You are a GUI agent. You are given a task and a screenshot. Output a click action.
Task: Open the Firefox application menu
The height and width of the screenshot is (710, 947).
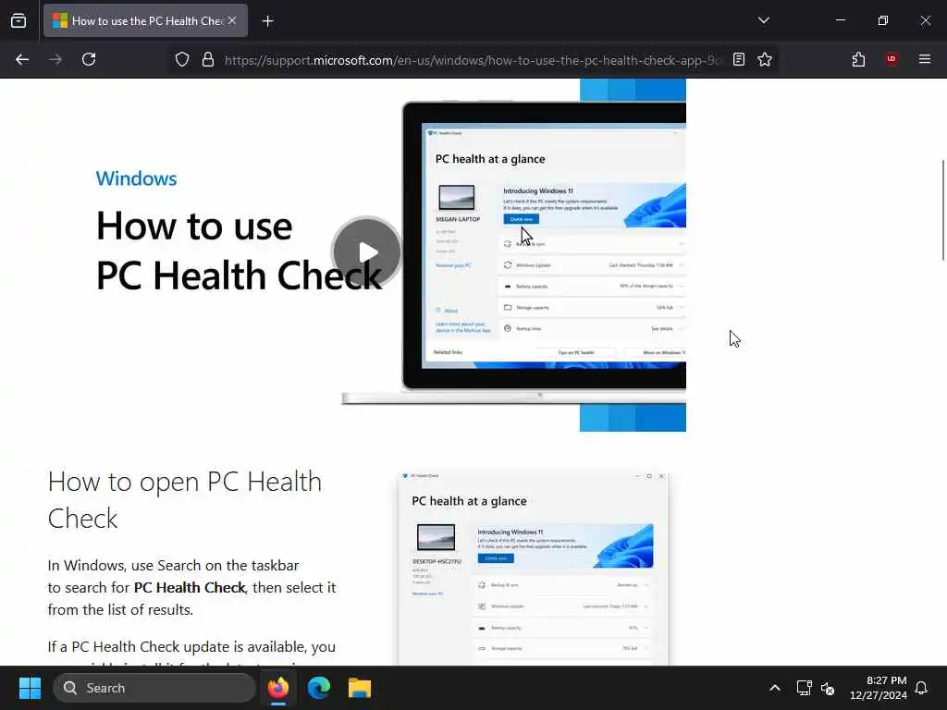point(925,59)
